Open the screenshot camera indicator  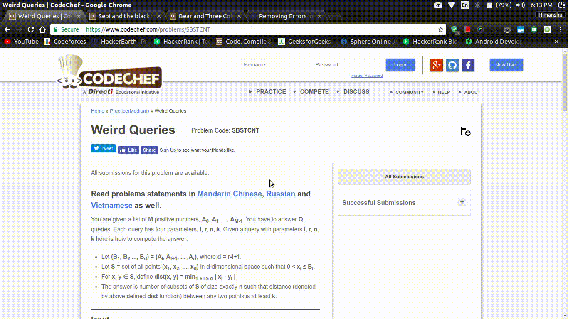[x=438, y=5]
